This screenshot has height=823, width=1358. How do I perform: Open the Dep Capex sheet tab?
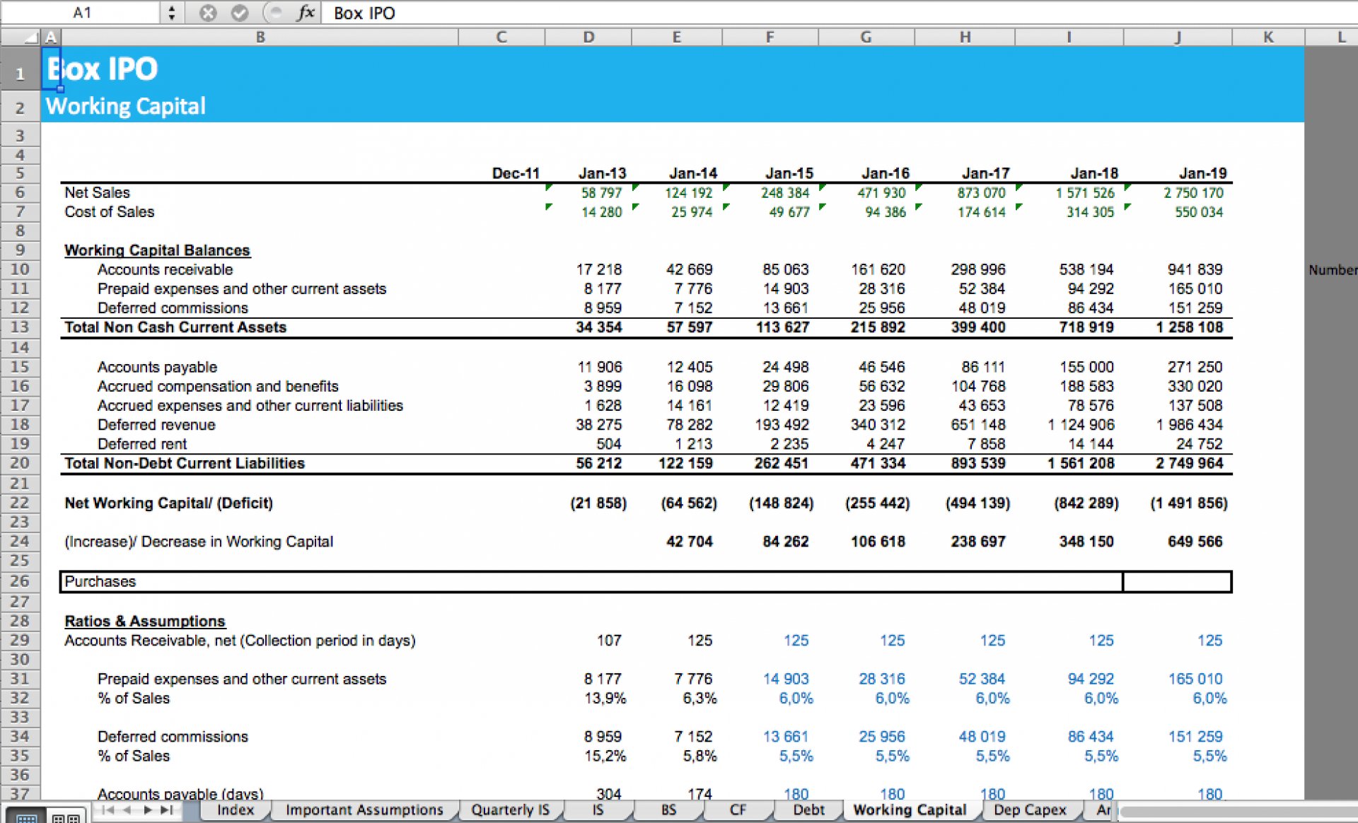[x=1030, y=810]
